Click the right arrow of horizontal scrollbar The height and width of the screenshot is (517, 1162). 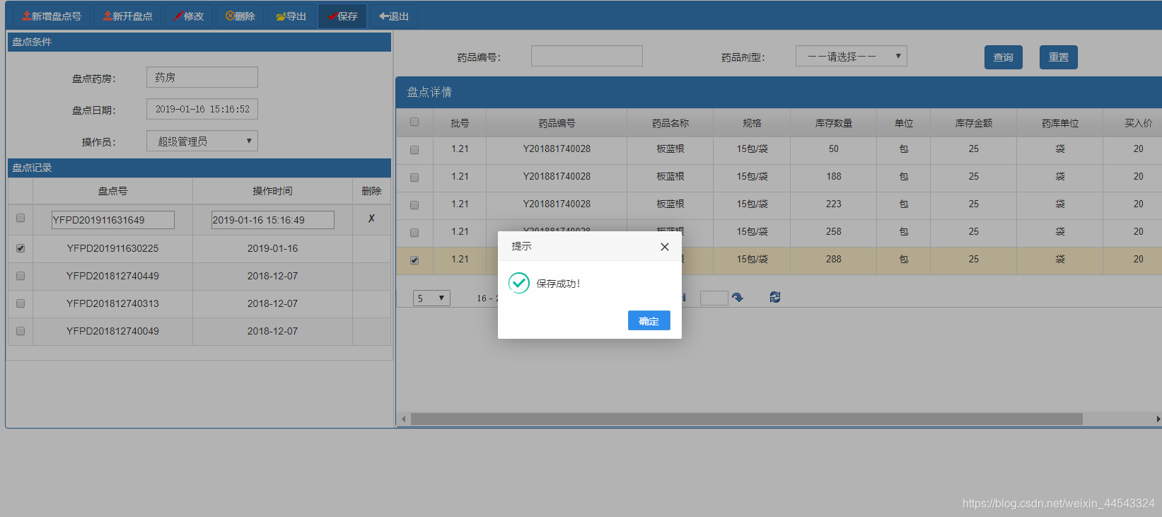click(x=1158, y=419)
